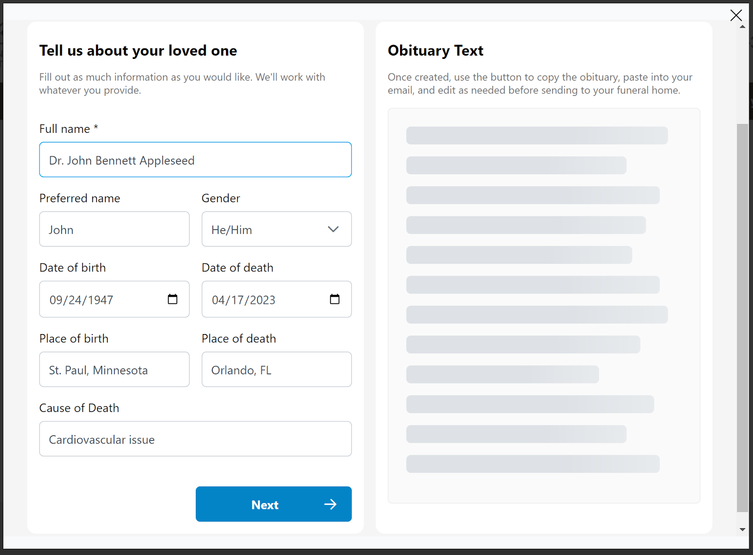Screen dimensions: 753x555
Task: Edit the Cause of Death field
Action: (x=195, y=439)
